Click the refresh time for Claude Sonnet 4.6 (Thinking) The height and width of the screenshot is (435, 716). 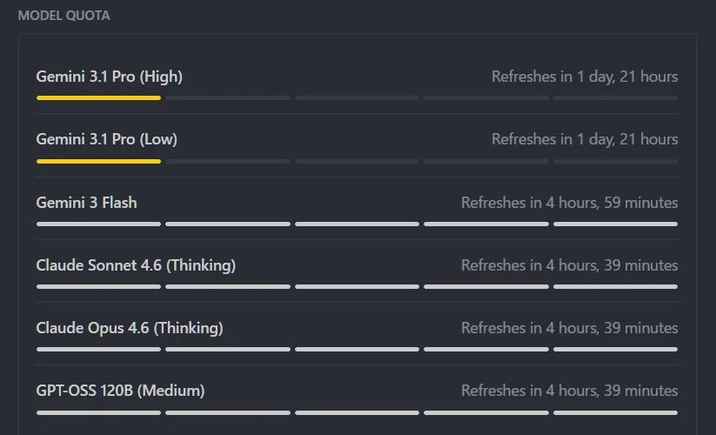(570, 265)
